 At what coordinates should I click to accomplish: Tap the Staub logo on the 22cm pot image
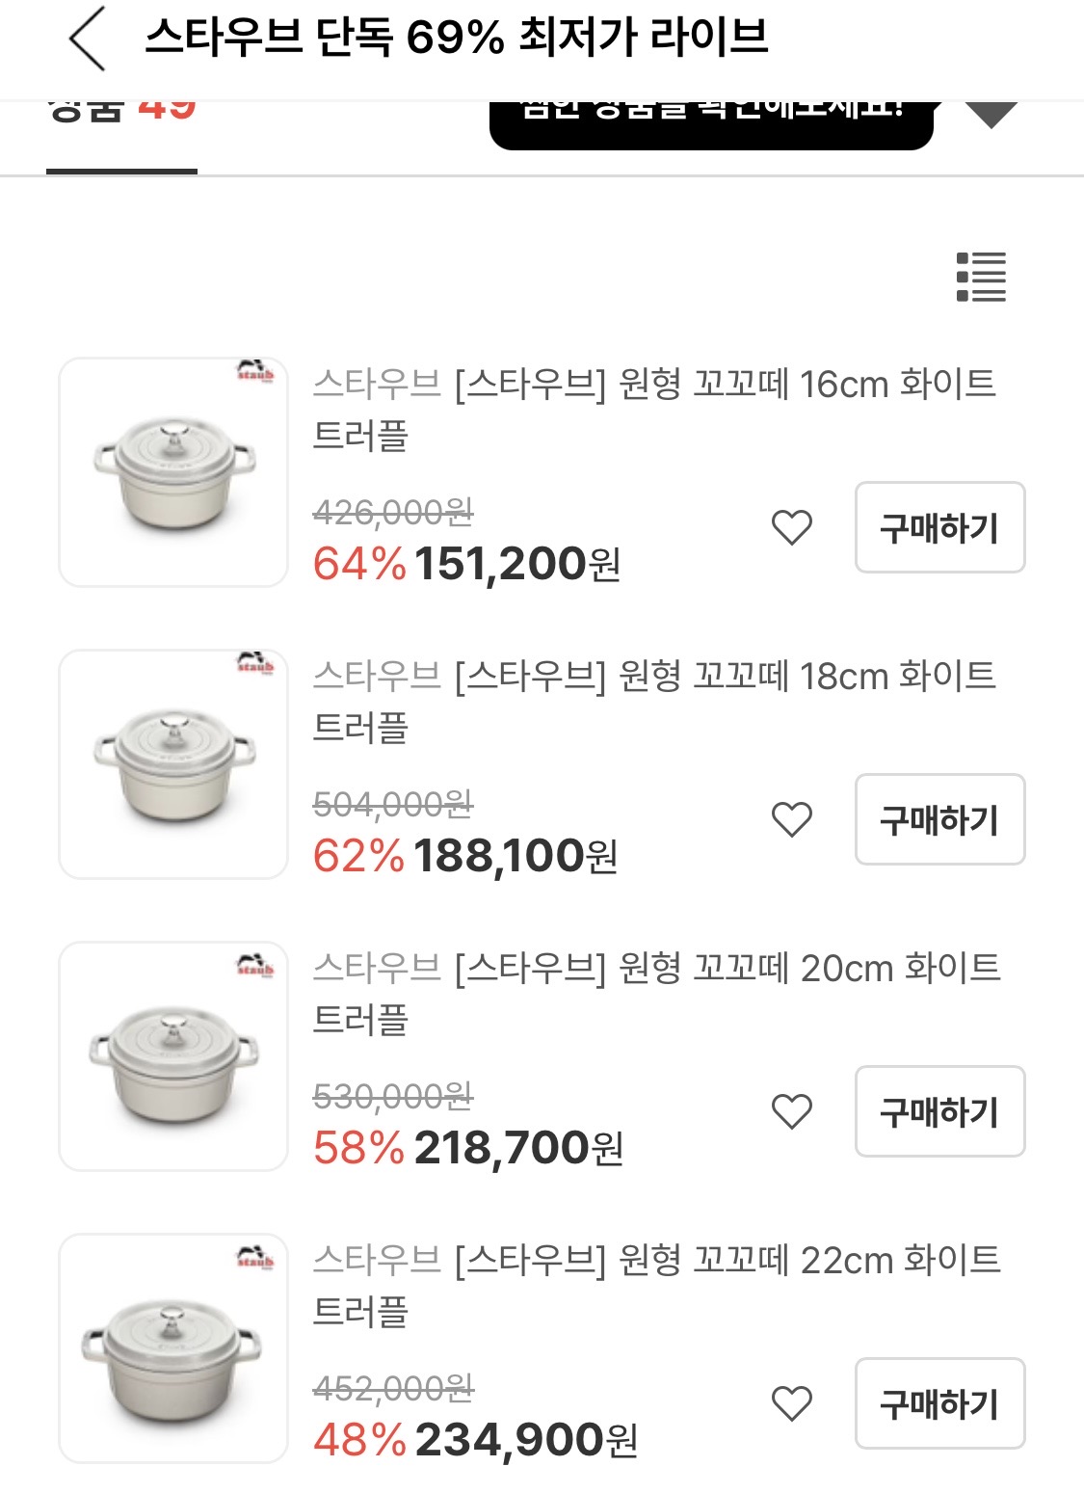[255, 1256]
